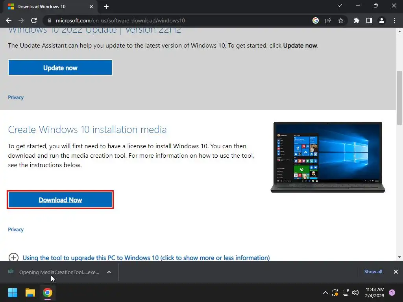Click the forward navigation arrow
The width and height of the screenshot is (403, 302).
click(x=21, y=20)
